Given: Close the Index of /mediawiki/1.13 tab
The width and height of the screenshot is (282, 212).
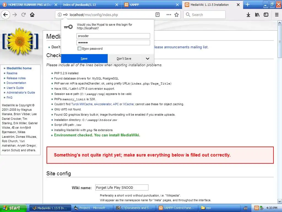Looking at the screenshot, I should click(x=117, y=5).
